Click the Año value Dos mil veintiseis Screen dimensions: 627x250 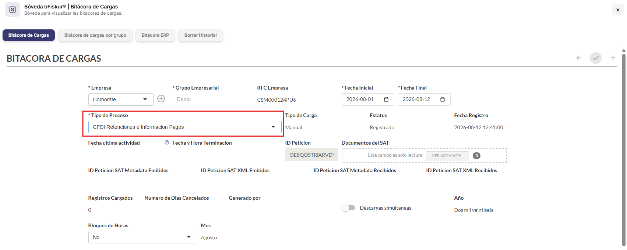tap(473, 210)
